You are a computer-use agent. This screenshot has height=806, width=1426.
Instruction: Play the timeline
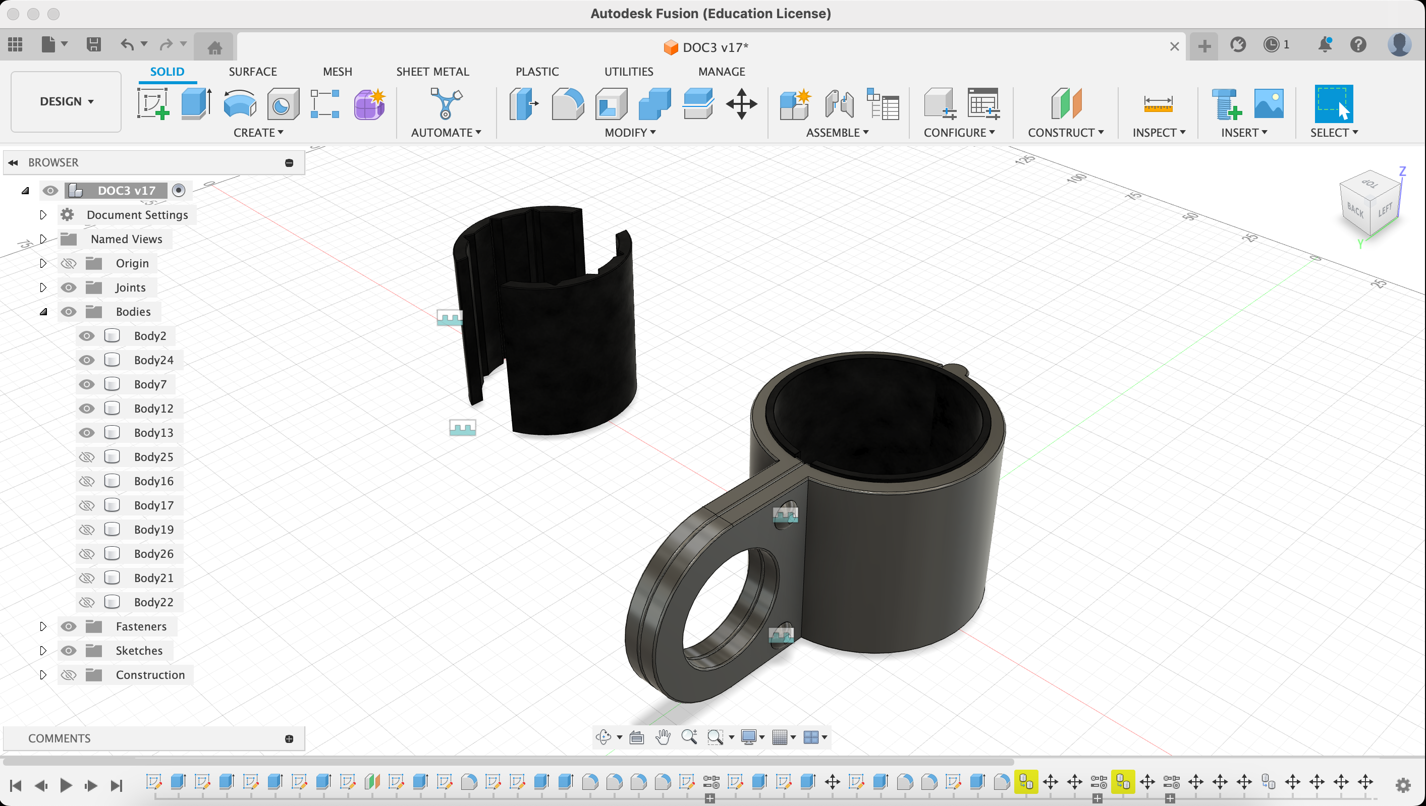tap(66, 785)
